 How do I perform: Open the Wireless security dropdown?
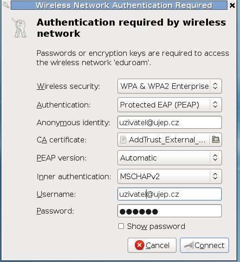coord(169,86)
